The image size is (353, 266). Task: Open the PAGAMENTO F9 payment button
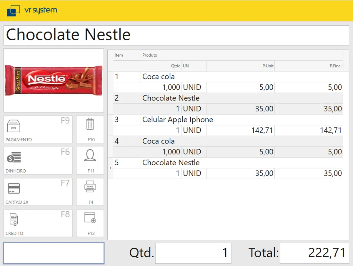[38, 129]
